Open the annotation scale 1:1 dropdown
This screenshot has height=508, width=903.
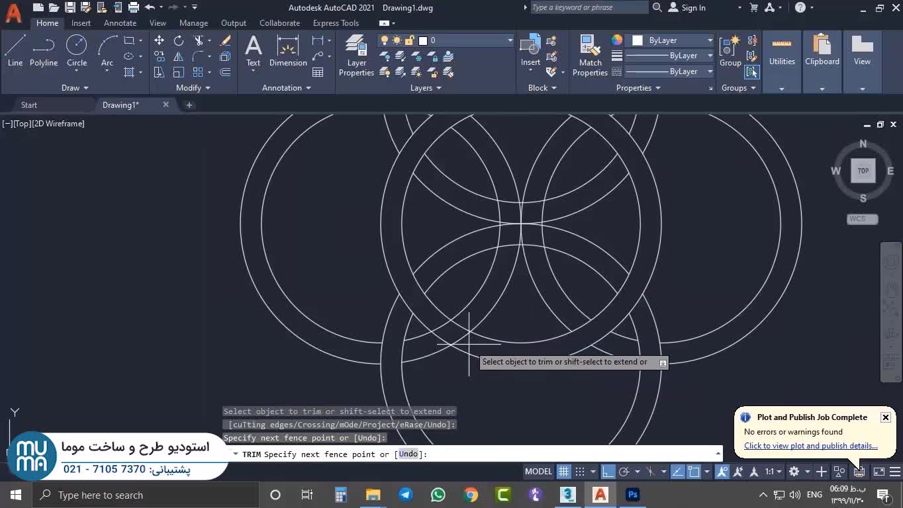coord(773,472)
